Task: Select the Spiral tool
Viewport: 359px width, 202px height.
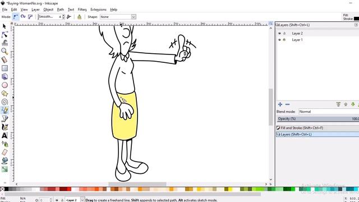Action: click(4, 102)
